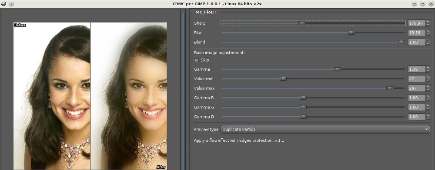Click the Value min spinner arrows
This screenshot has height=170, width=435.
[428, 79]
